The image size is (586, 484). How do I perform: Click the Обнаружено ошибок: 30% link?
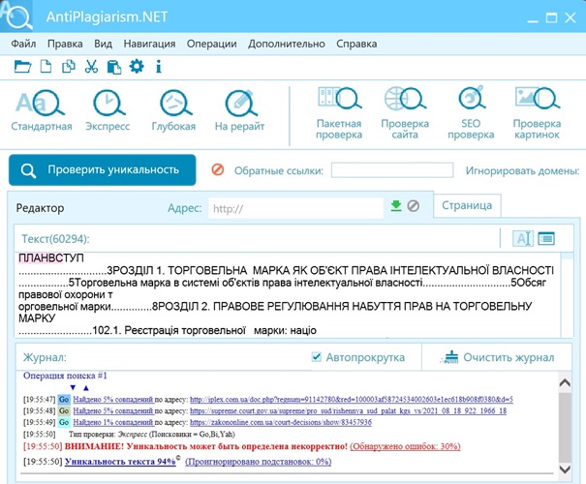405,446
